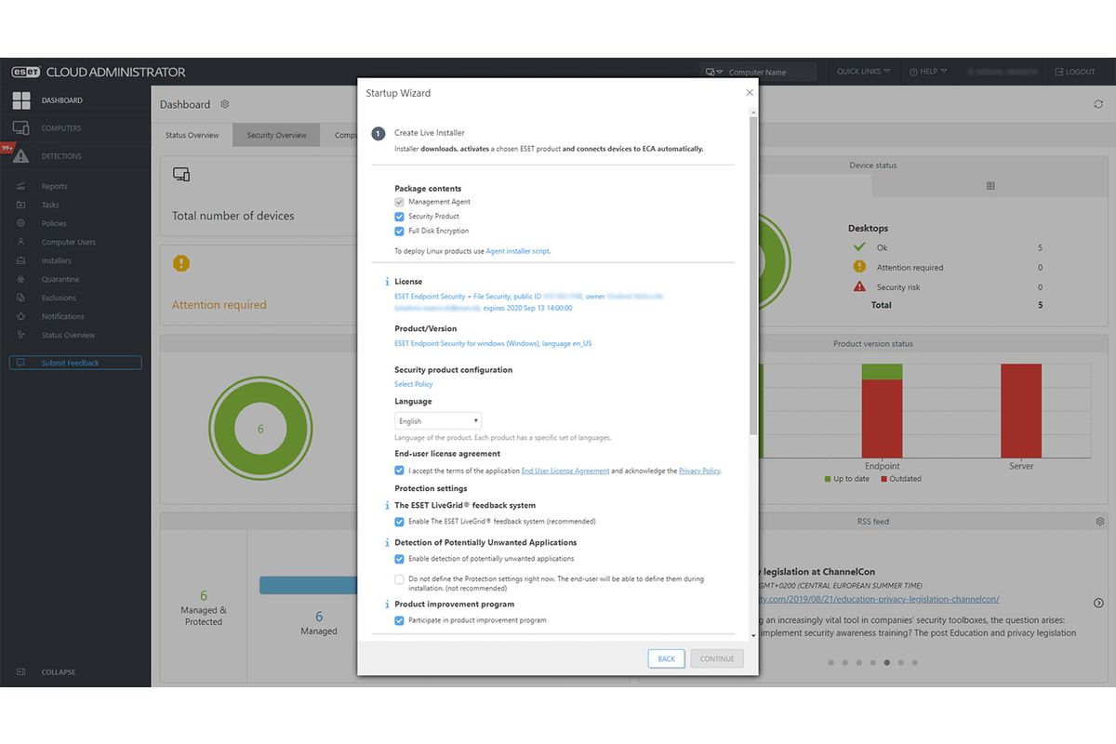Click the Notifications icon in sidebar
1116x744 pixels.
(20, 316)
